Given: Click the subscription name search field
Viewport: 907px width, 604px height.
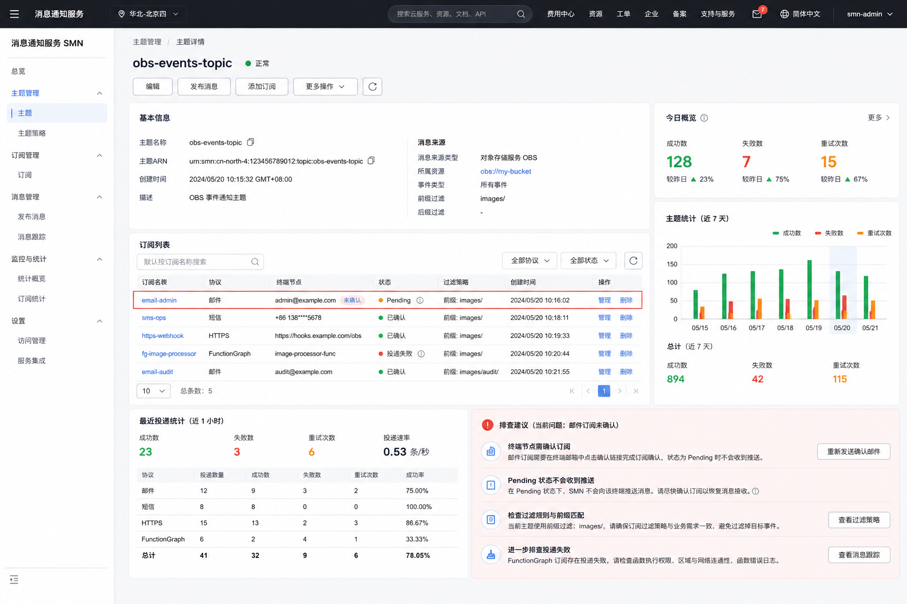Looking at the screenshot, I should pyautogui.click(x=200, y=262).
